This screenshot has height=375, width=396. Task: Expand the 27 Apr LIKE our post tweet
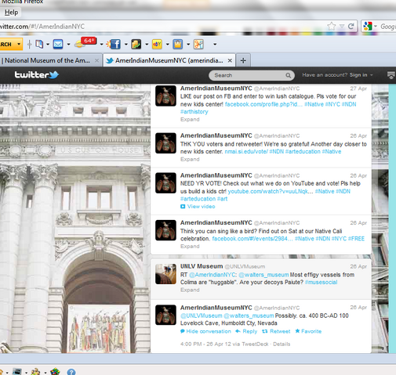coord(190,120)
